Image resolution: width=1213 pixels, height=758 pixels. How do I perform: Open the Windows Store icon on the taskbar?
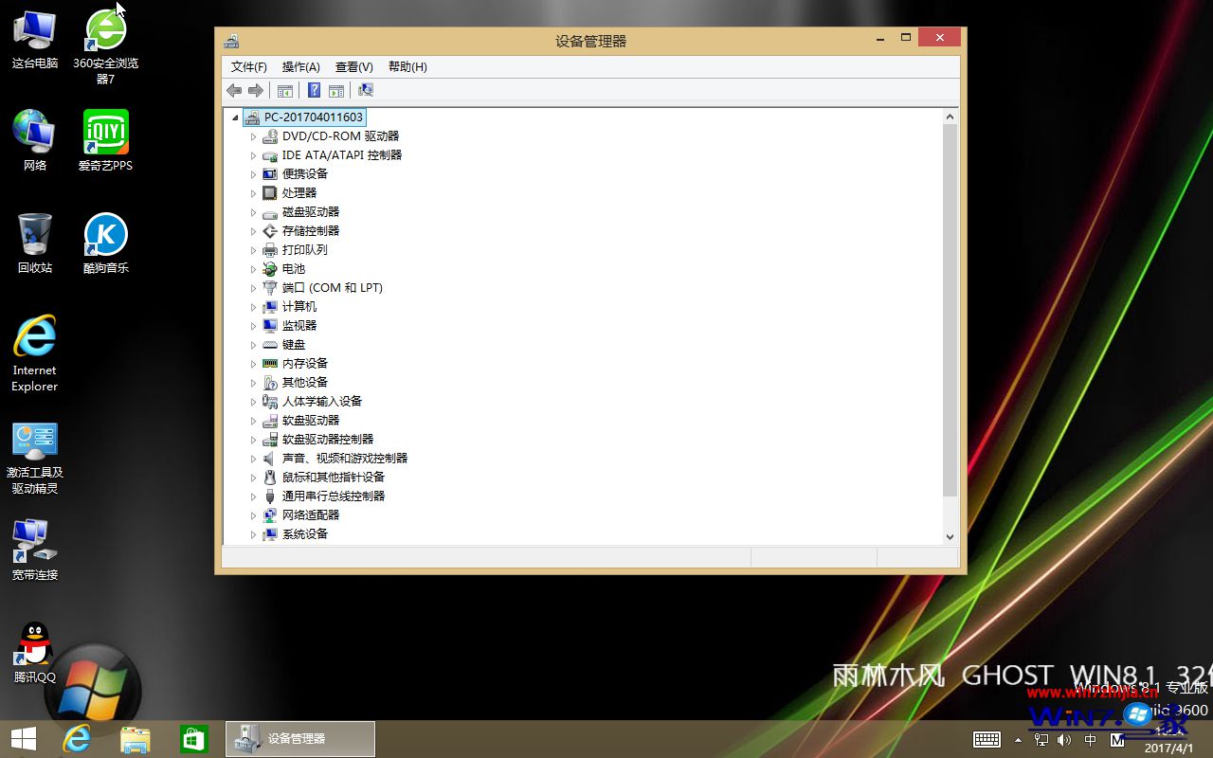tap(193, 739)
